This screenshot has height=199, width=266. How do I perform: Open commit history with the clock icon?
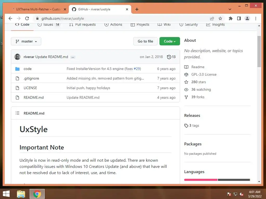171,57
